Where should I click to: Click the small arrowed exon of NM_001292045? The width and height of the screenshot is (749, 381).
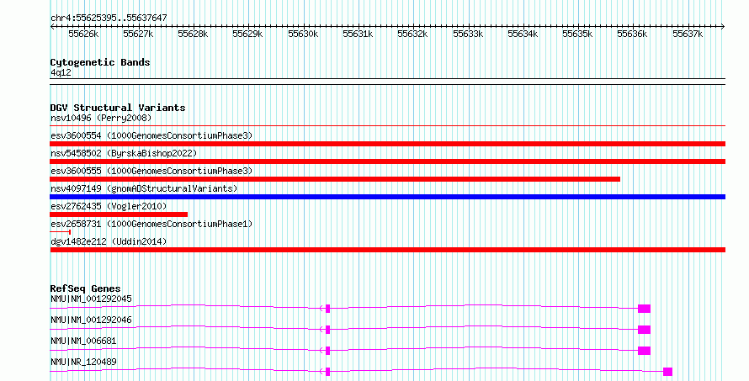pos(327,309)
